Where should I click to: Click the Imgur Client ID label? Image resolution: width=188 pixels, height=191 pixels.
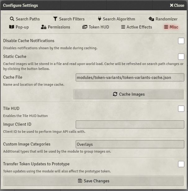tap(17, 124)
